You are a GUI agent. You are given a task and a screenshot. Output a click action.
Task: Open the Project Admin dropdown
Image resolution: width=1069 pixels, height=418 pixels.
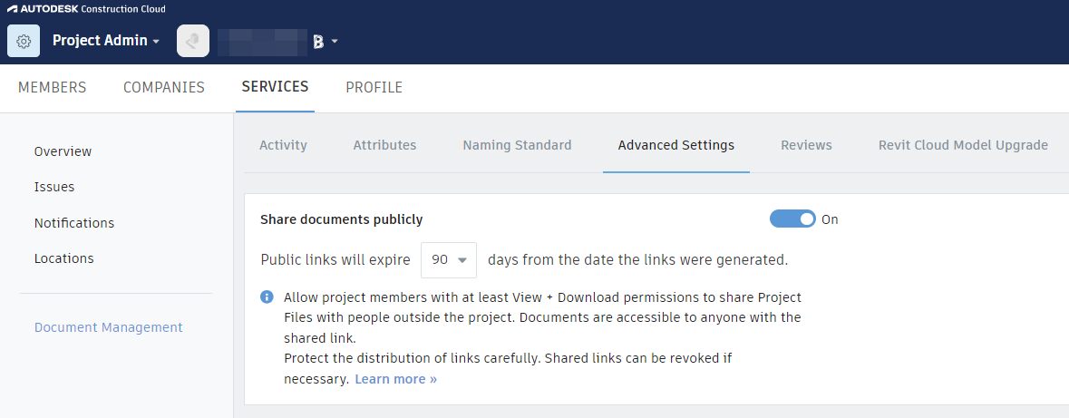coord(105,41)
